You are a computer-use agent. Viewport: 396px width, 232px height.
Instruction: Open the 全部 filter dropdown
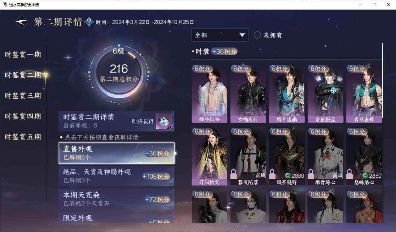tap(220, 35)
